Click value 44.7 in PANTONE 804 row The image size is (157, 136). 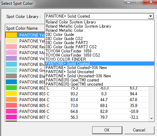[104, 100]
